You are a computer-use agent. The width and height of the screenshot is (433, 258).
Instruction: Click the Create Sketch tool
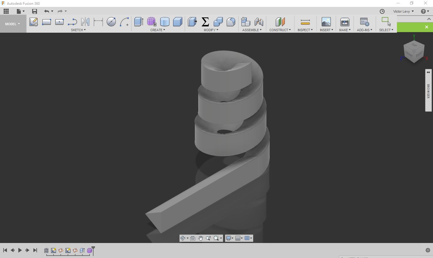34,22
